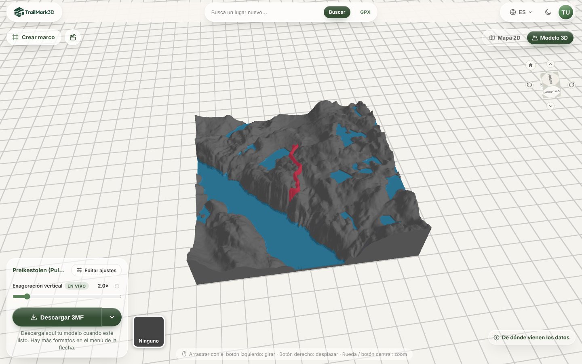Click the 2.0× exaggeration value
The width and height of the screenshot is (582, 364).
click(103, 286)
